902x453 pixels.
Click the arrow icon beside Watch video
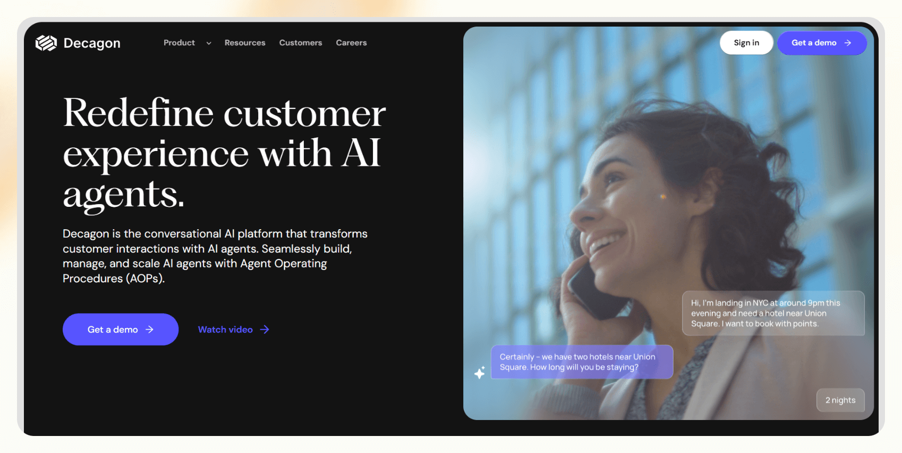[265, 330]
